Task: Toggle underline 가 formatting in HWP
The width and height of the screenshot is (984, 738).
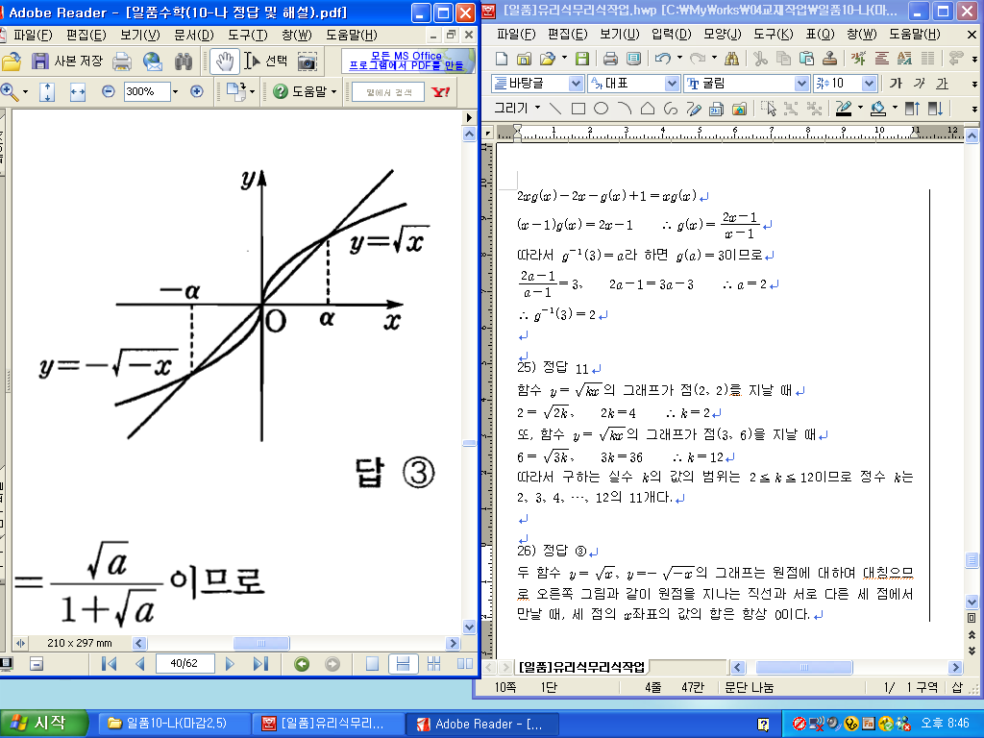Action: pos(942,84)
